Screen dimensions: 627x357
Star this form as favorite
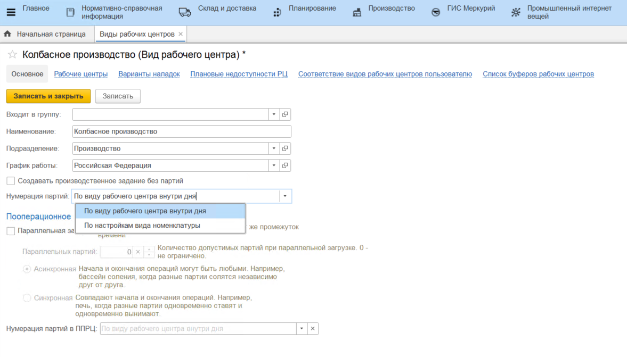(x=12, y=55)
